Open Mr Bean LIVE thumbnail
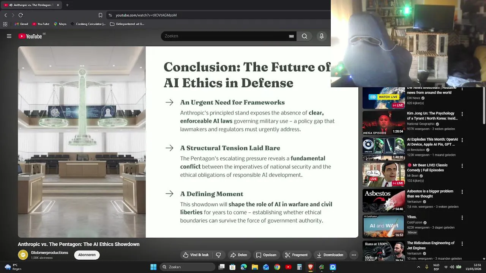The height and width of the screenshot is (273, 486). [383, 174]
